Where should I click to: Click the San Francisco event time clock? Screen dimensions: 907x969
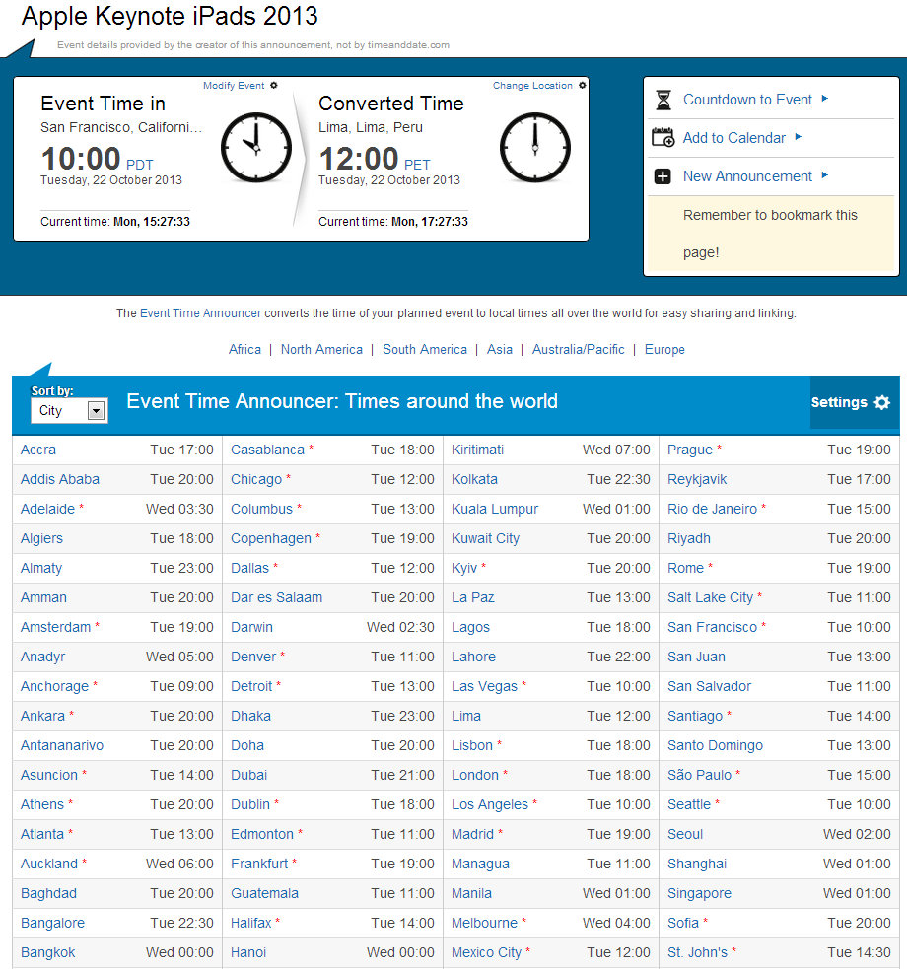click(255, 148)
